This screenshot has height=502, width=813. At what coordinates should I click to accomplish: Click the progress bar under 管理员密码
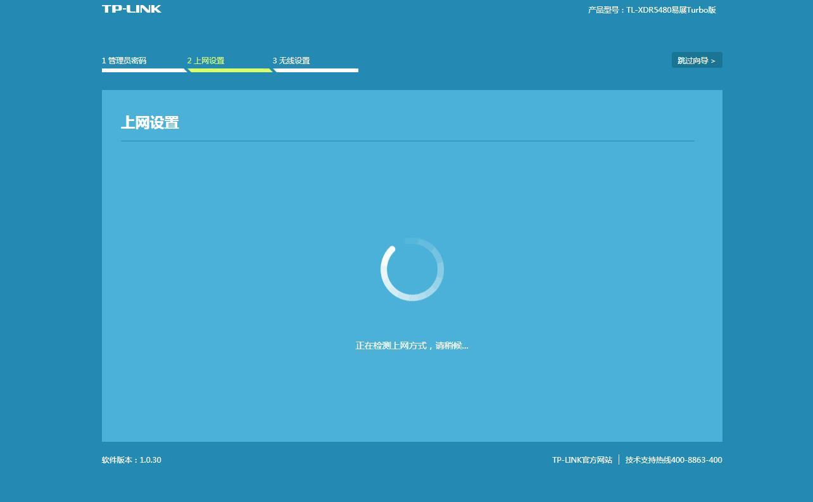tap(144, 71)
